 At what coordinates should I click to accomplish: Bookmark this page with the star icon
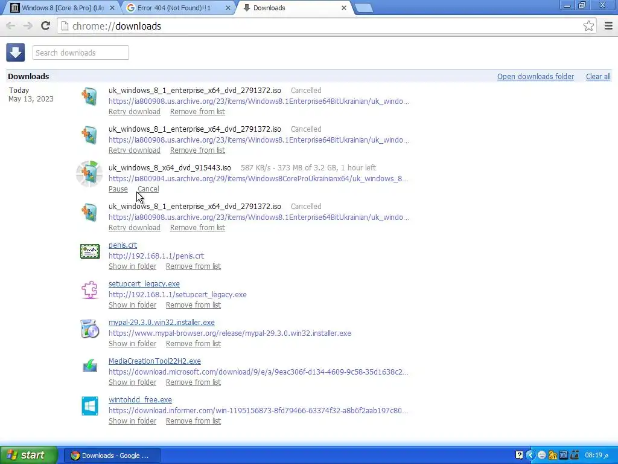point(588,26)
